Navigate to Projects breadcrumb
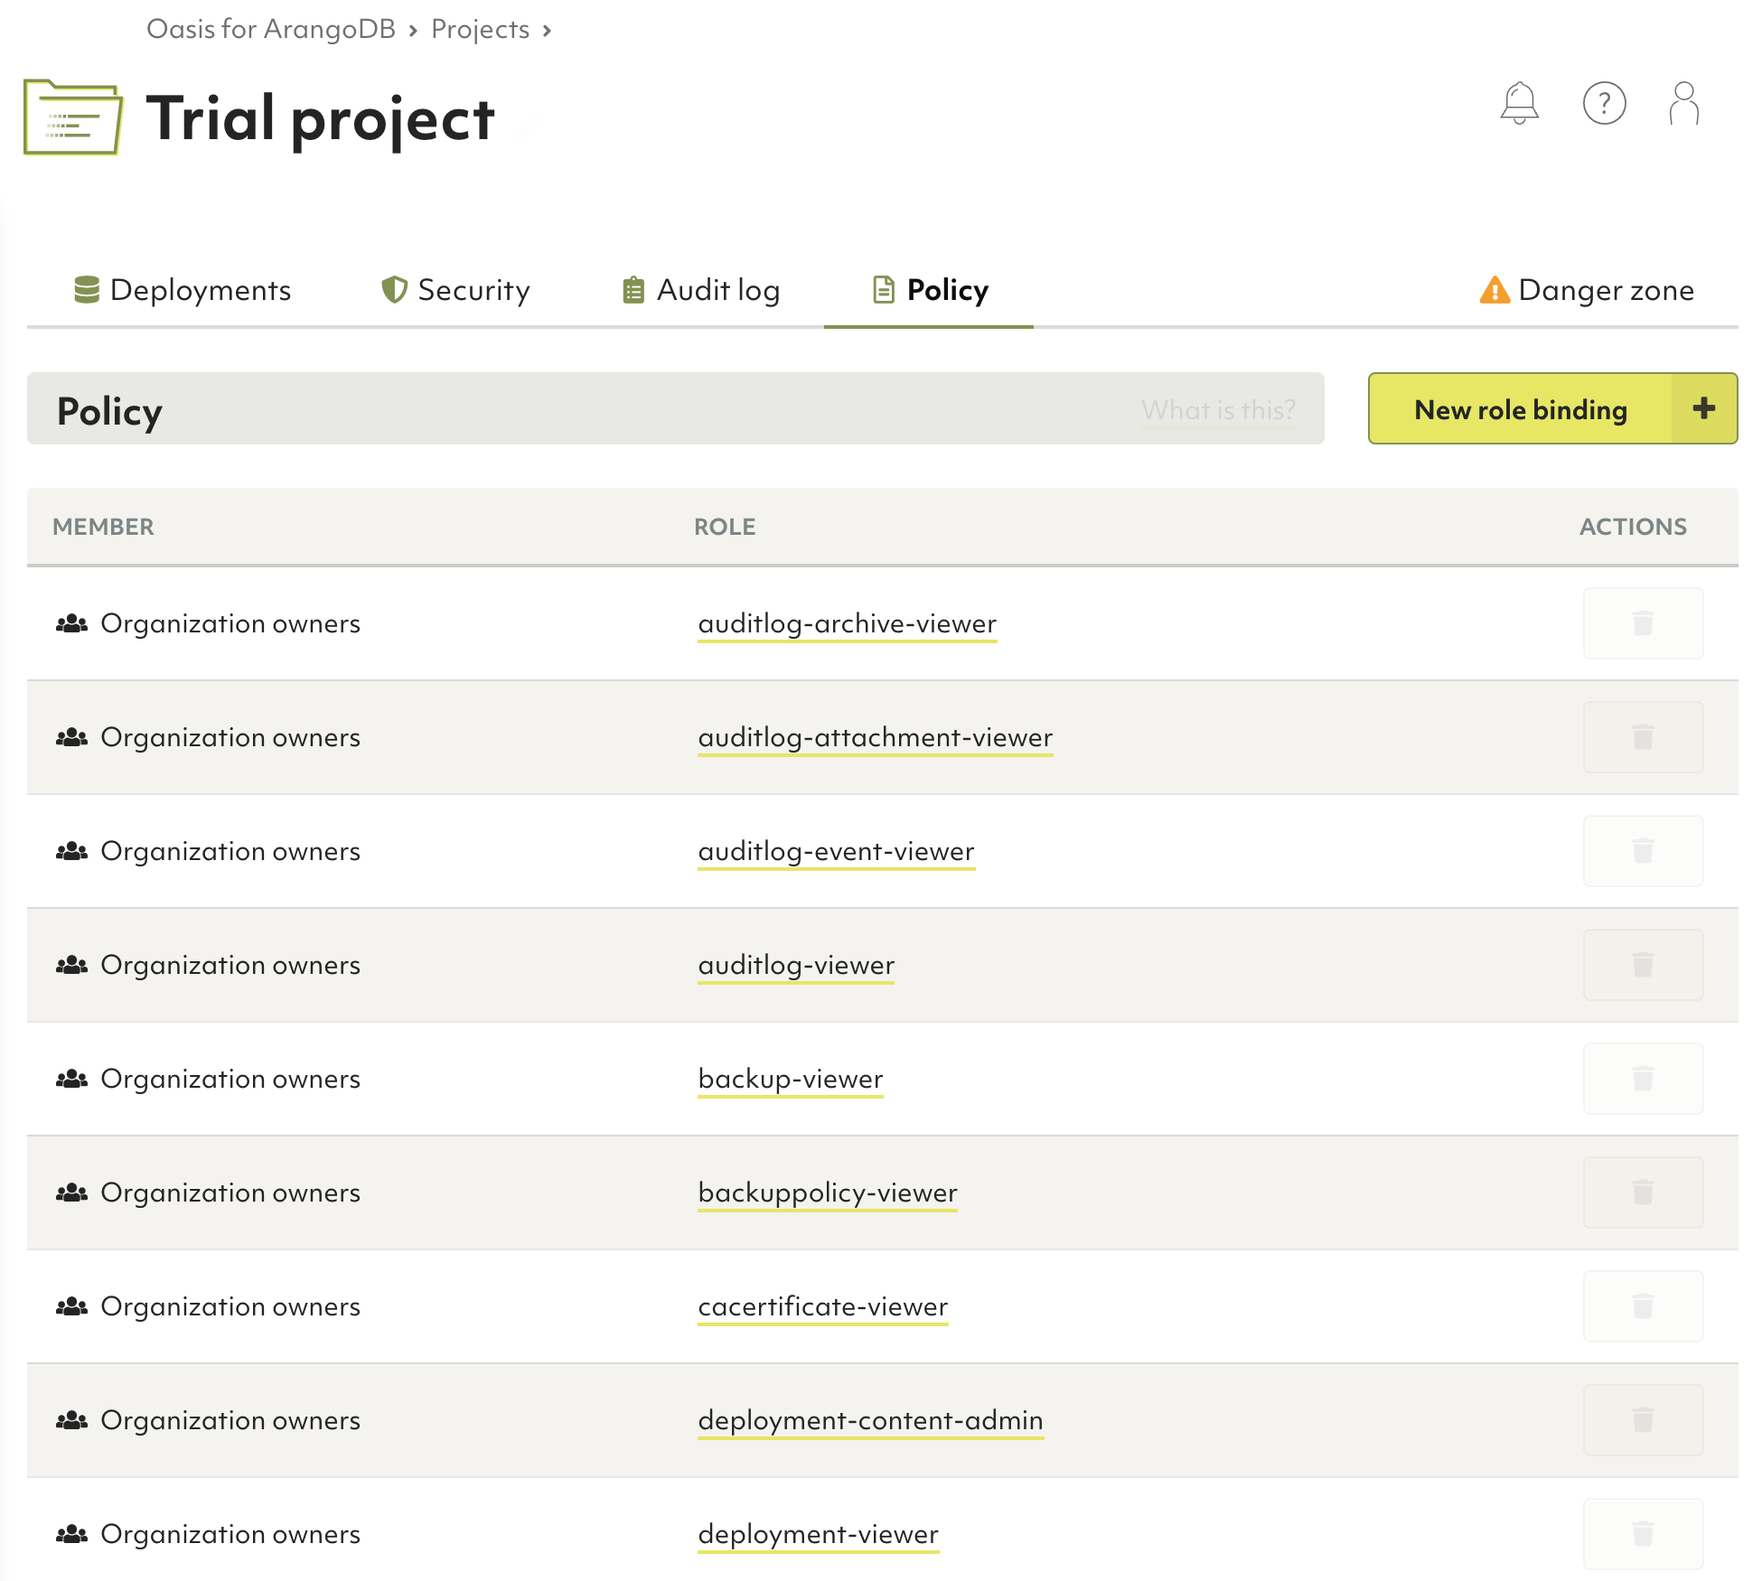 pos(480,29)
